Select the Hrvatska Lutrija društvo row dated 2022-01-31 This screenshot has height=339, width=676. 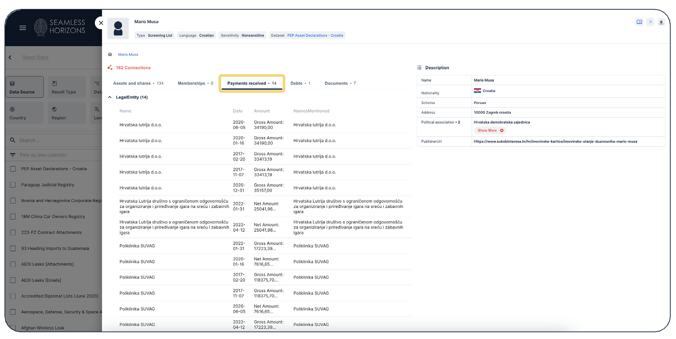coord(265,206)
